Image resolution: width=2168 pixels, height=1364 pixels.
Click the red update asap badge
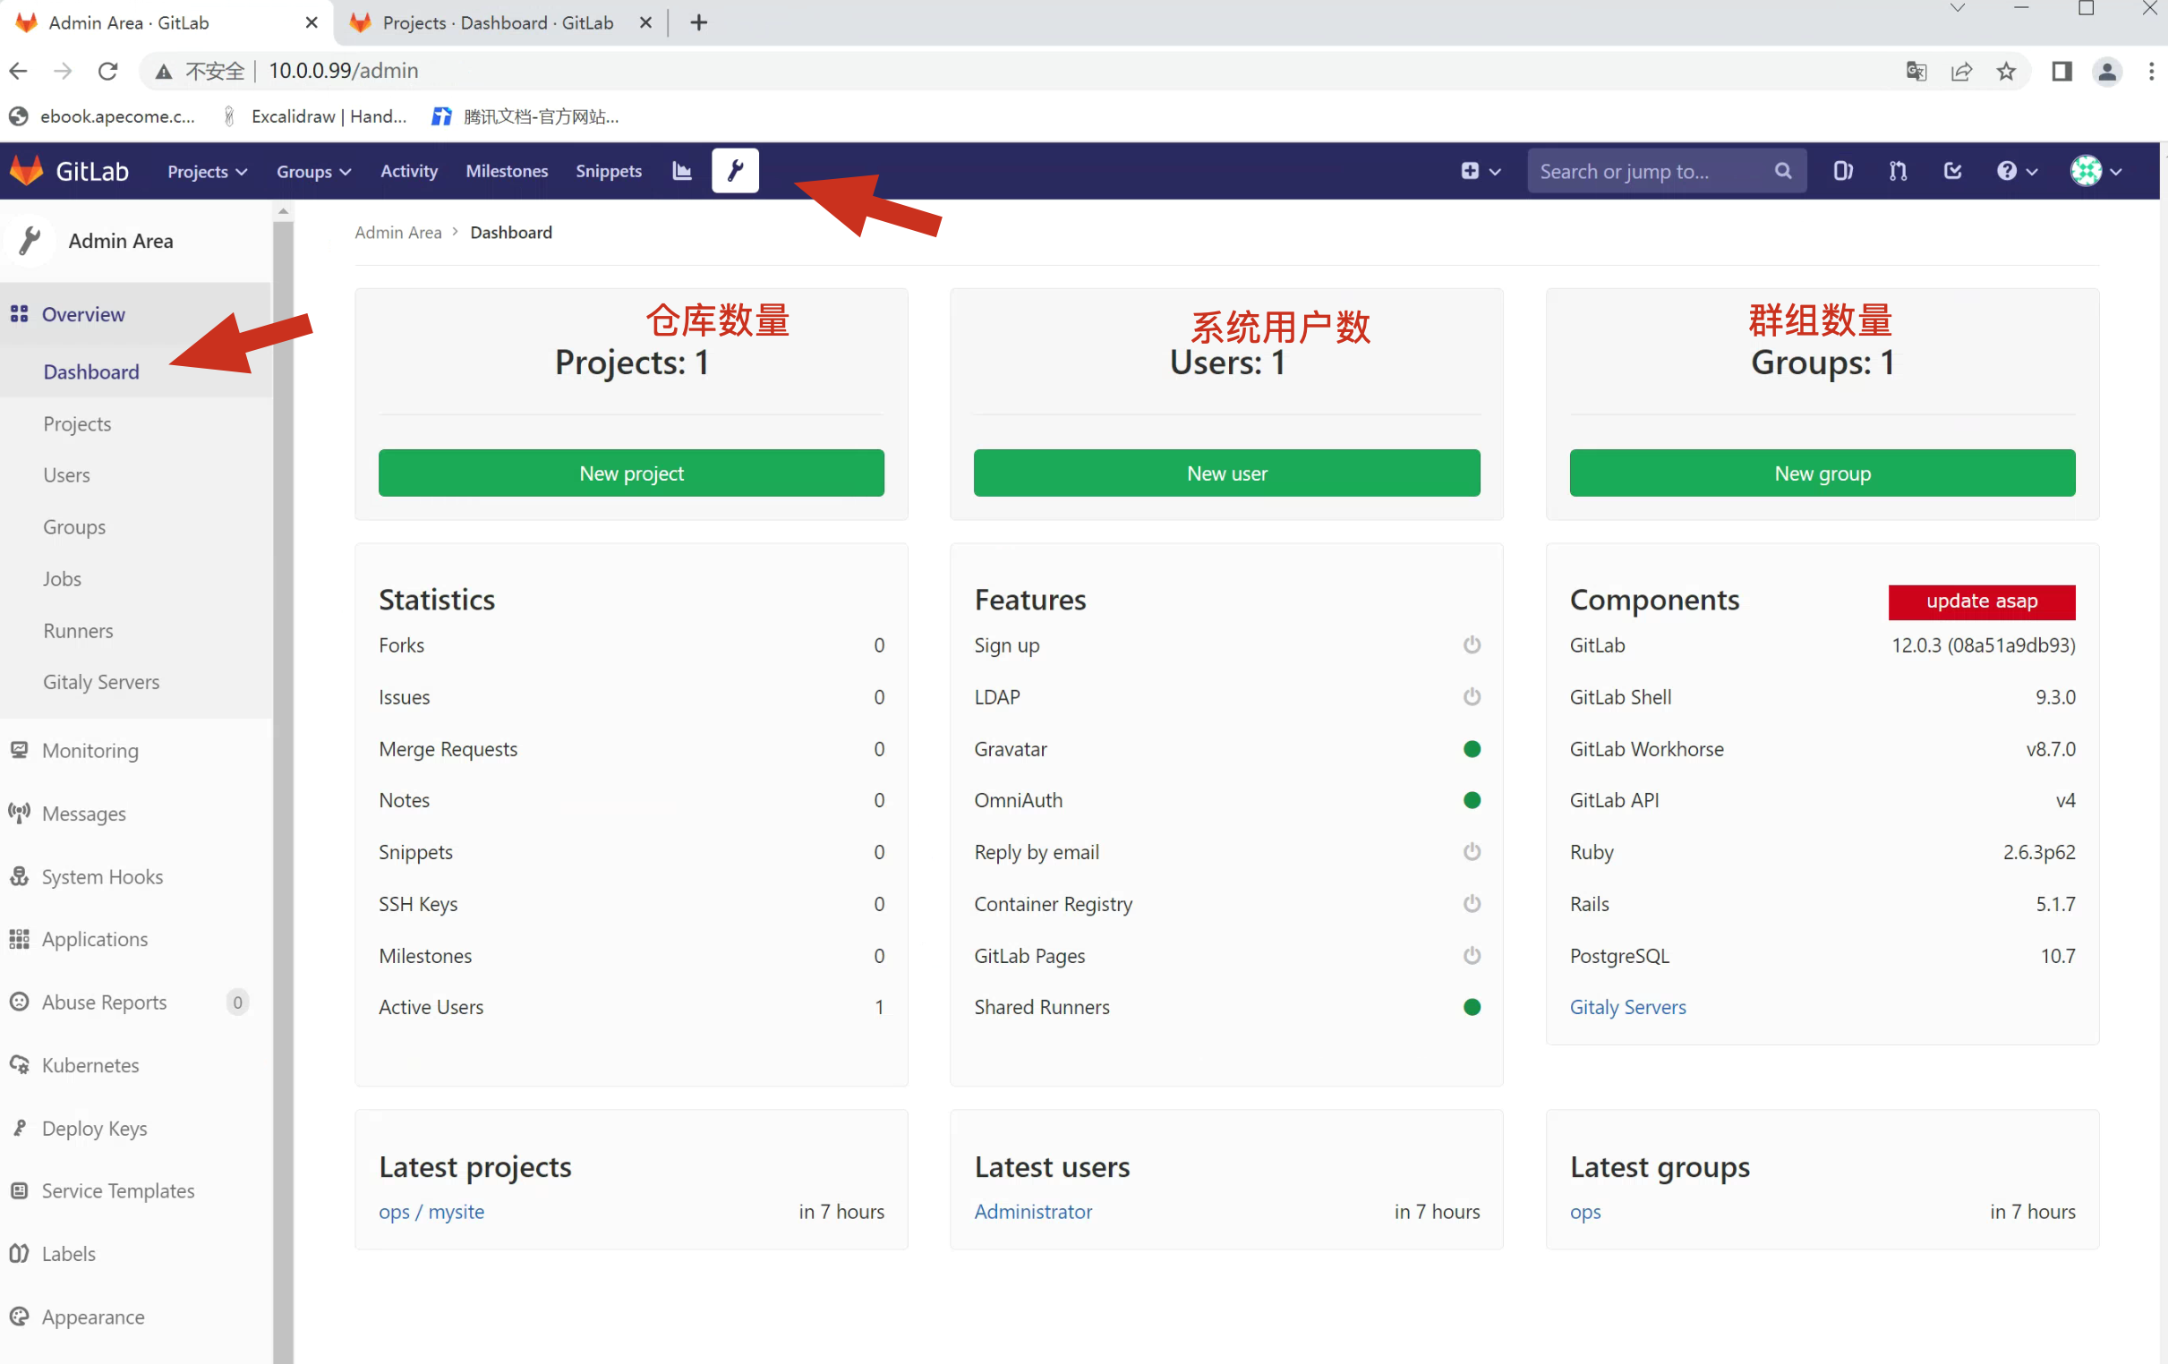click(1980, 601)
